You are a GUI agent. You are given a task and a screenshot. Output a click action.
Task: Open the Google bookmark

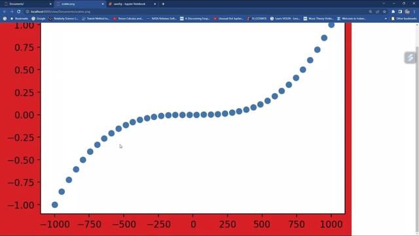pos(39,18)
